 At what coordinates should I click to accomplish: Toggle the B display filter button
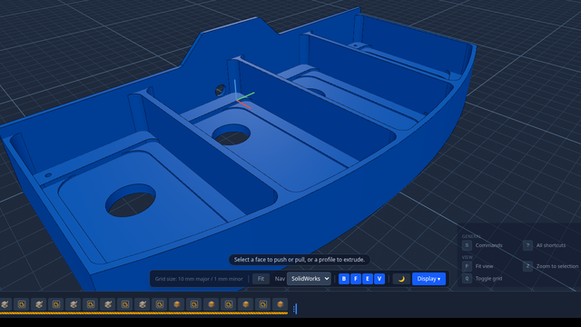[x=344, y=279]
